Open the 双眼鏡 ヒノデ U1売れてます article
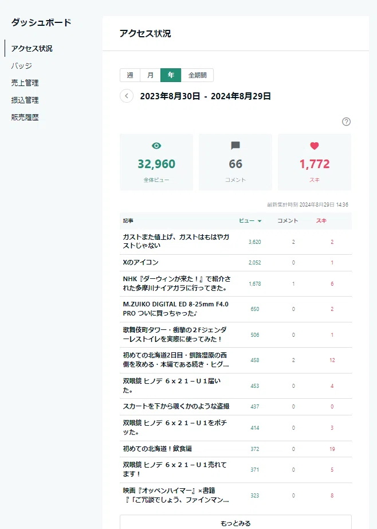This screenshot has height=529, width=377. 175,469
